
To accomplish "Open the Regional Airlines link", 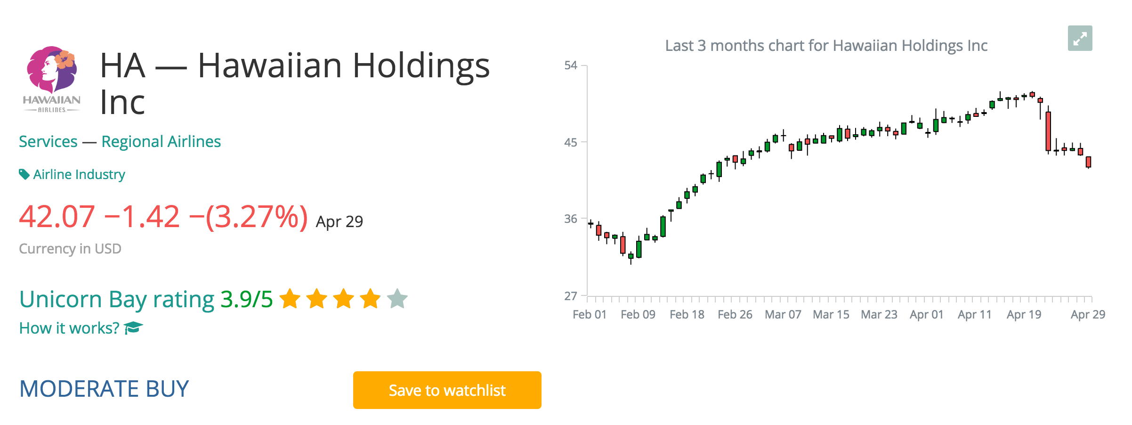I will pyautogui.click(x=161, y=141).
